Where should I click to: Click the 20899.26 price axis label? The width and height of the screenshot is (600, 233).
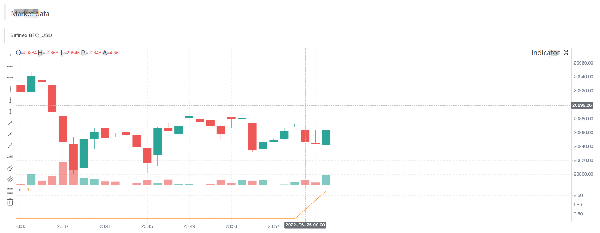tap(582, 105)
